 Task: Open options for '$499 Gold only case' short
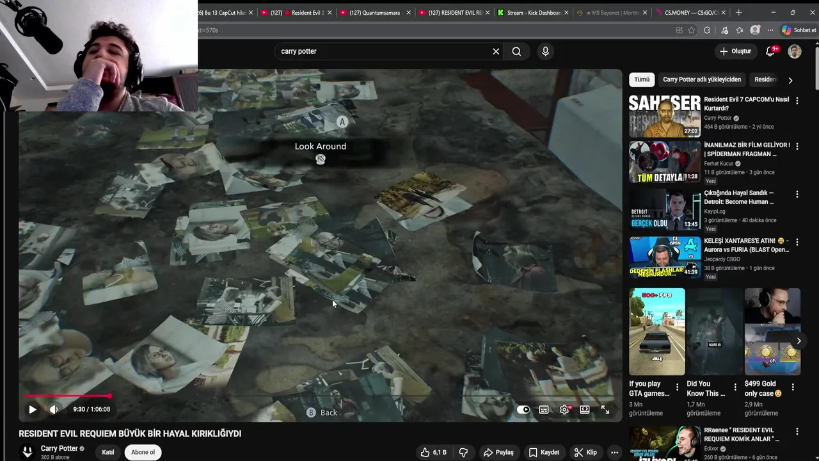[793, 387]
